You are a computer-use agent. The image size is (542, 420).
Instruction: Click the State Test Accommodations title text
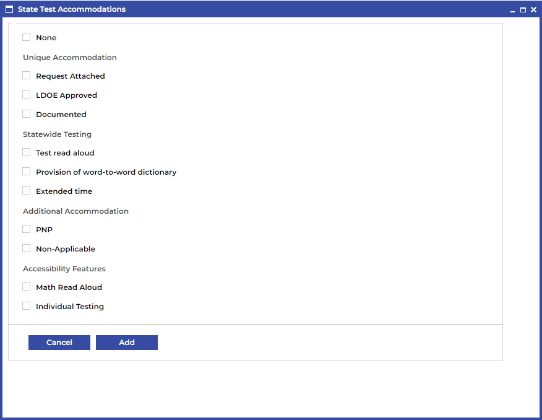click(72, 9)
